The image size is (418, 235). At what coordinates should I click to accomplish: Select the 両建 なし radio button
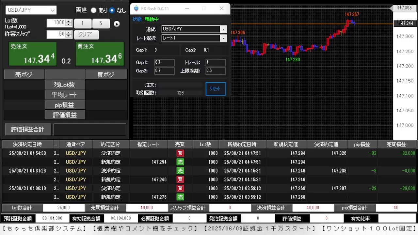tap(112, 10)
